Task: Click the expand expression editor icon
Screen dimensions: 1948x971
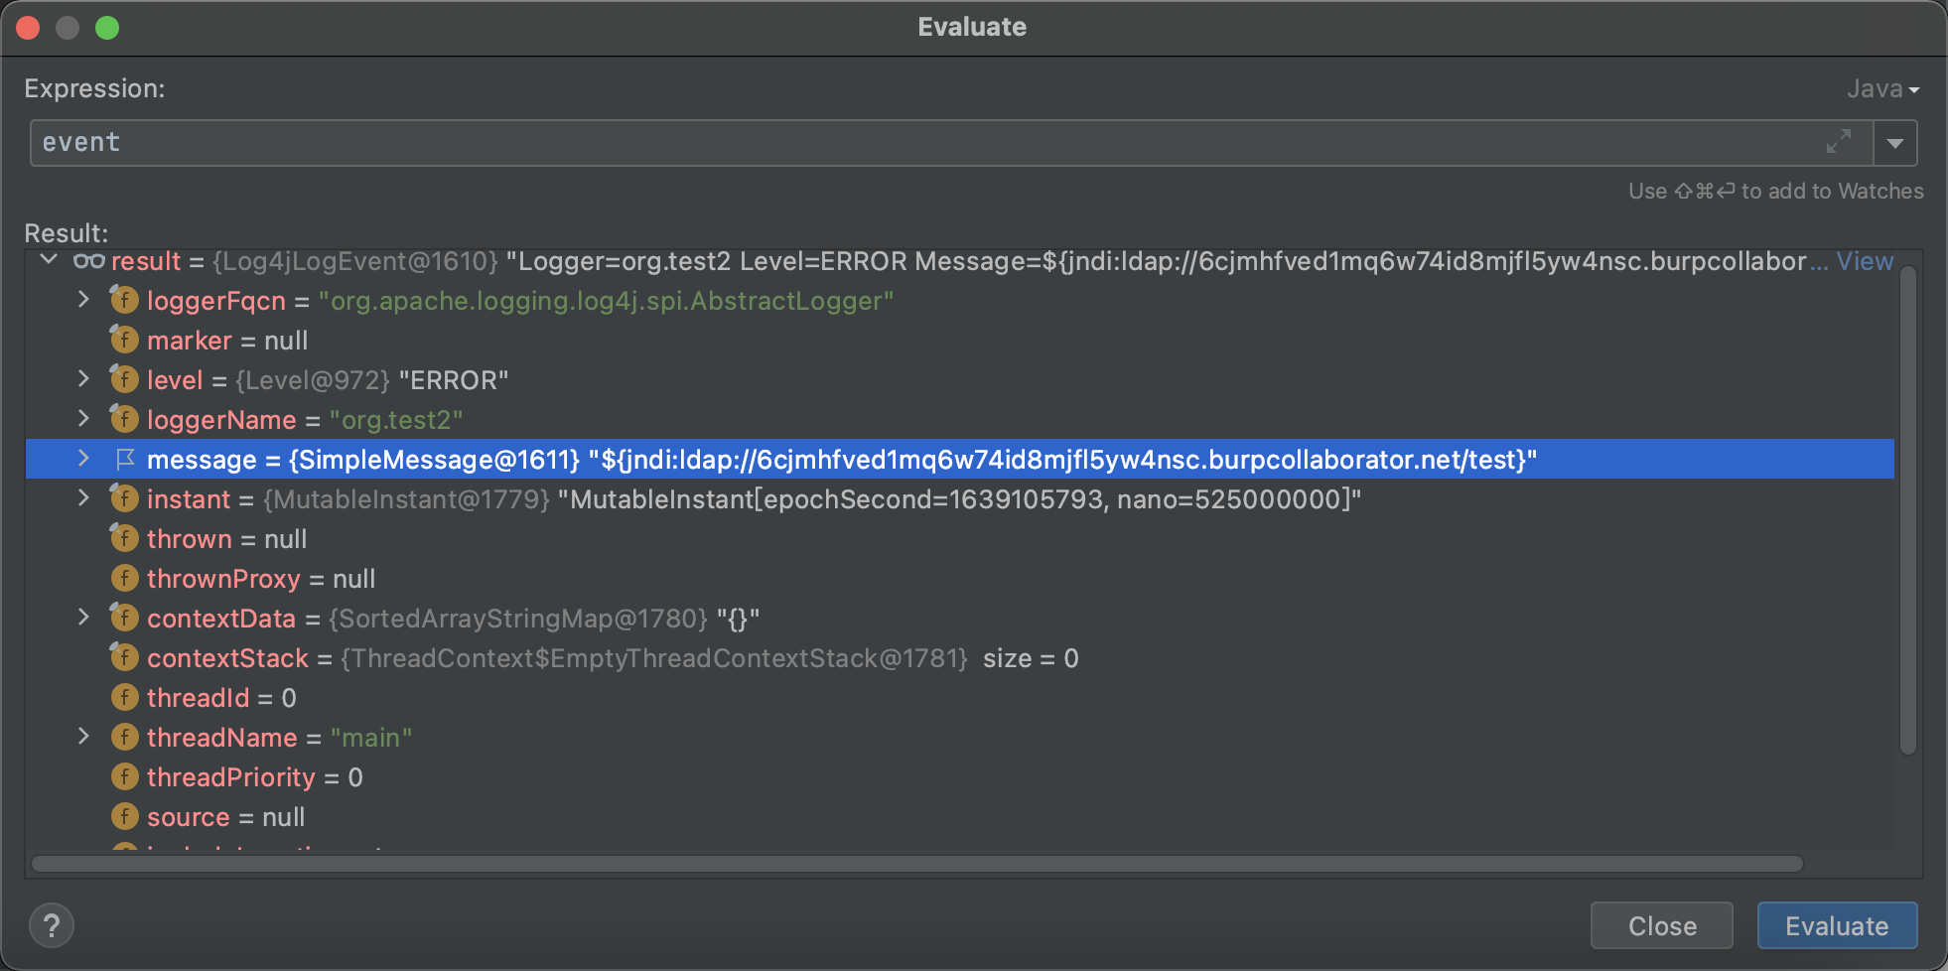Action: click(1839, 142)
